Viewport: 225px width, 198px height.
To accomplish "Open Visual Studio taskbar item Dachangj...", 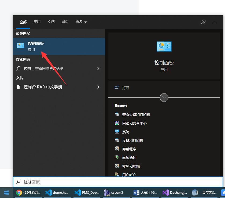I will point(175,193).
